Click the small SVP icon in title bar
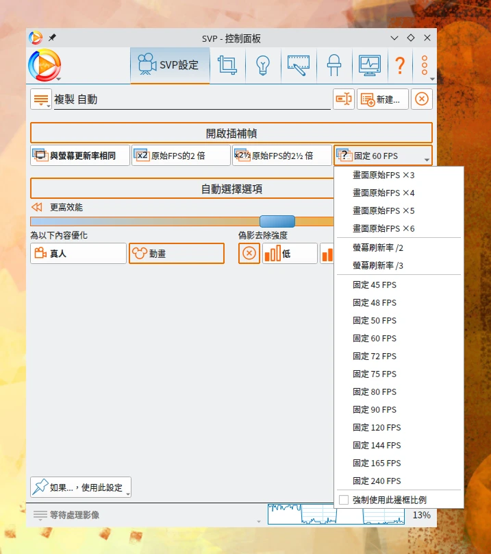Viewport: 491px width, 554px height. pyautogui.click(x=36, y=38)
